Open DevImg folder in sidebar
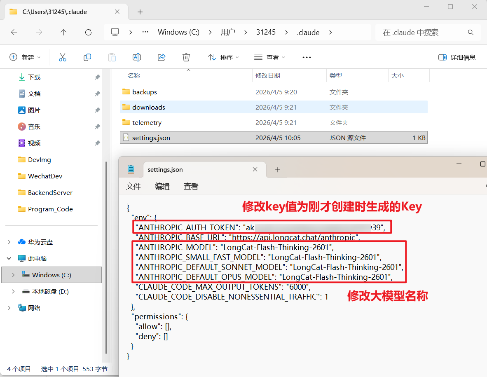The height and width of the screenshot is (377, 487). point(40,159)
